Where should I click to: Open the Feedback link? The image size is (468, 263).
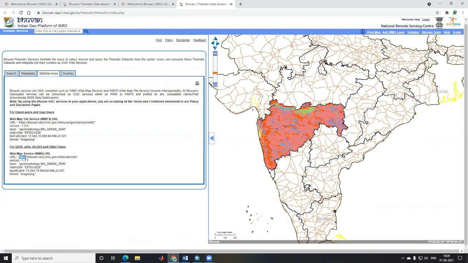[x=200, y=40]
